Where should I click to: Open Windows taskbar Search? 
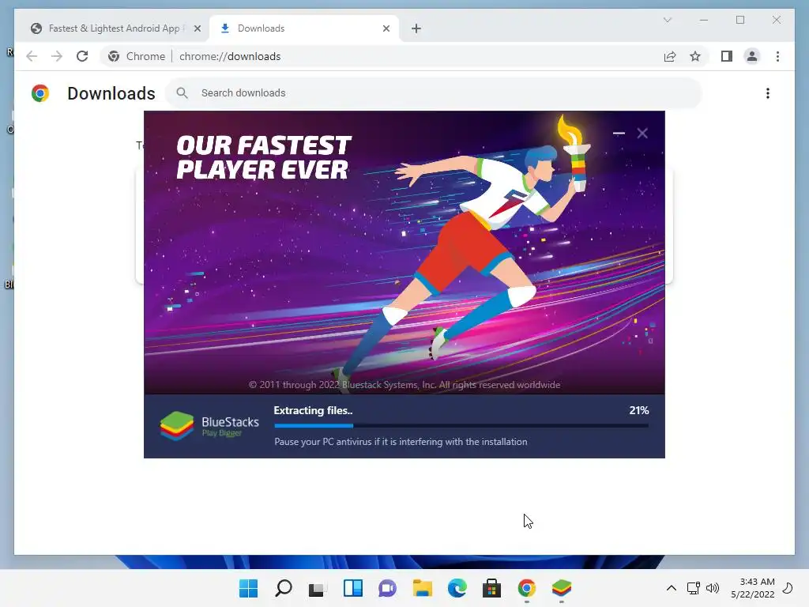(284, 588)
